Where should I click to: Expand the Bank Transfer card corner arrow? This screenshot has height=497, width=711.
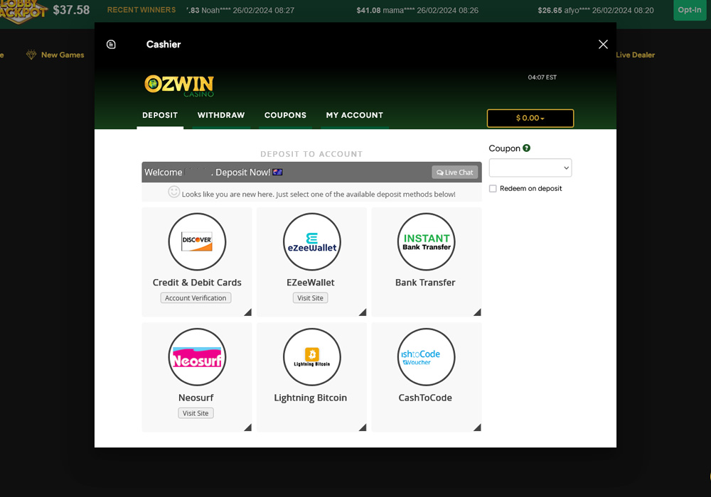(478, 312)
